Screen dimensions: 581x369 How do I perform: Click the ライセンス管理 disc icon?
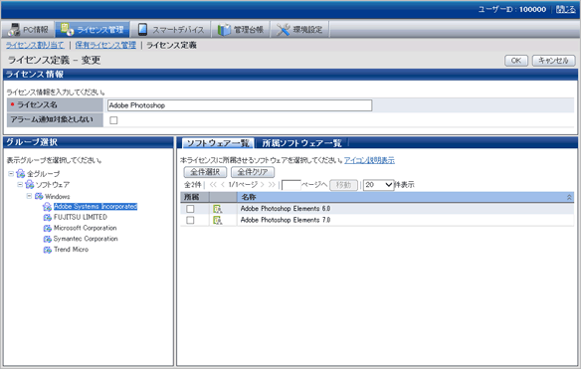click(67, 29)
